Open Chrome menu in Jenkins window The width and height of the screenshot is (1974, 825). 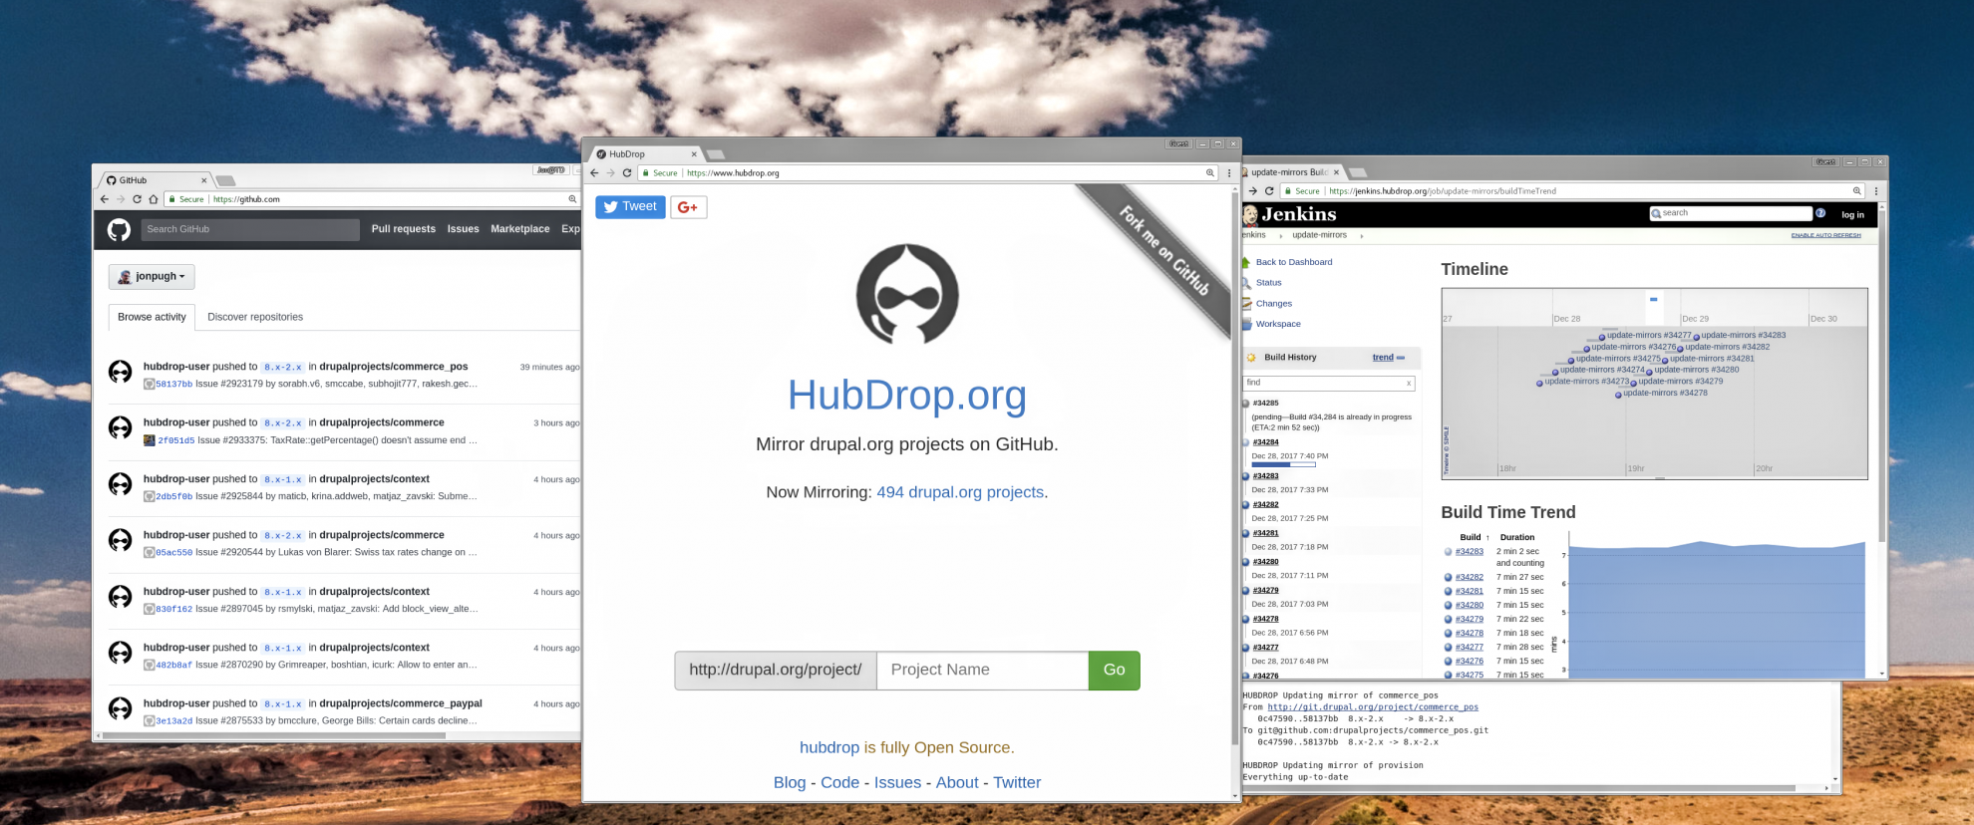click(1876, 190)
